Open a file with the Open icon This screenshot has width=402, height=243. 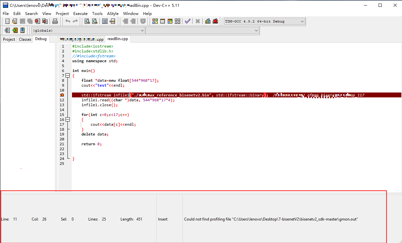click(x=15, y=21)
